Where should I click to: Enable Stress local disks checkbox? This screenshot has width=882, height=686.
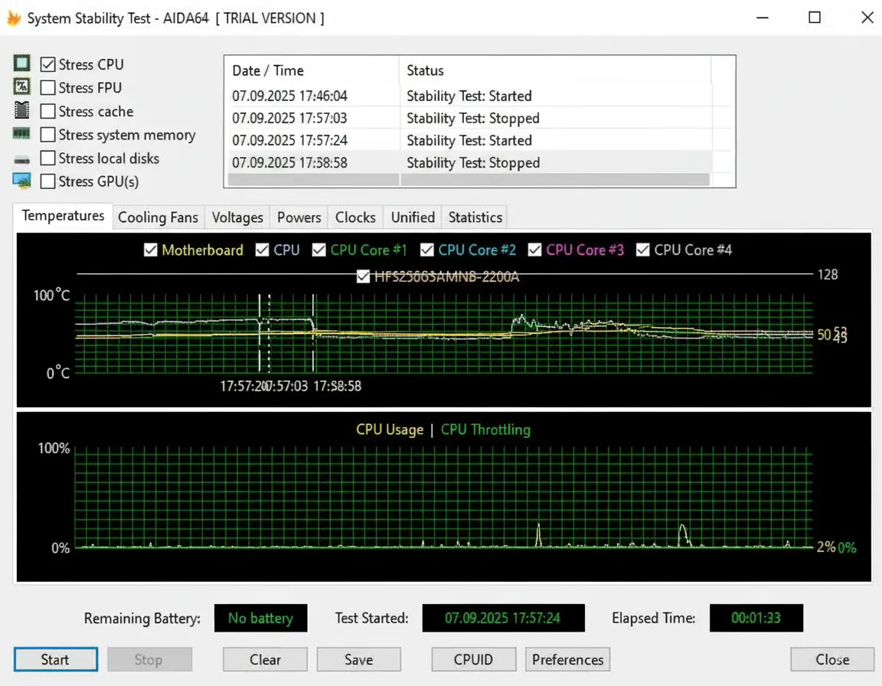point(47,158)
